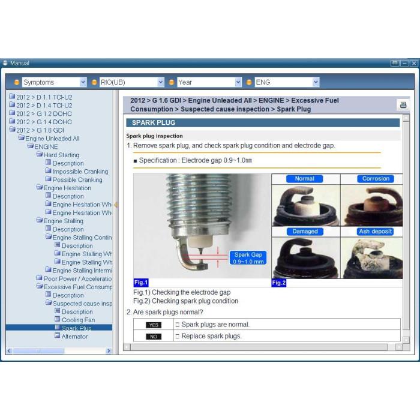Viewport: 420px width, 420px height.
Task: Collapse the 2012 > G 1.6 GDI folder
Action: [12, 130]
